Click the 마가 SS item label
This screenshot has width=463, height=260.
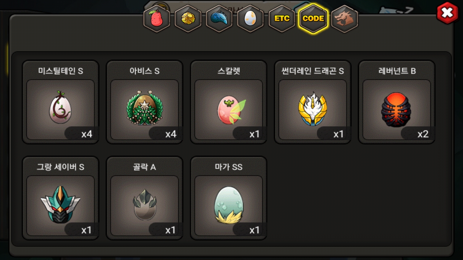229,167
